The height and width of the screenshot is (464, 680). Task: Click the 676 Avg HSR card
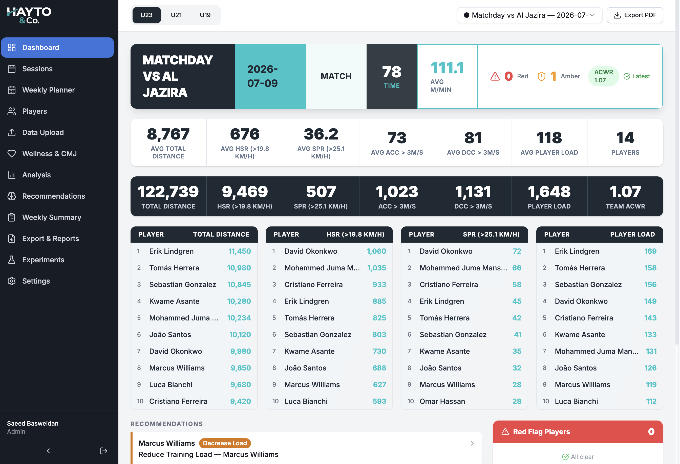tap(245, 143)
